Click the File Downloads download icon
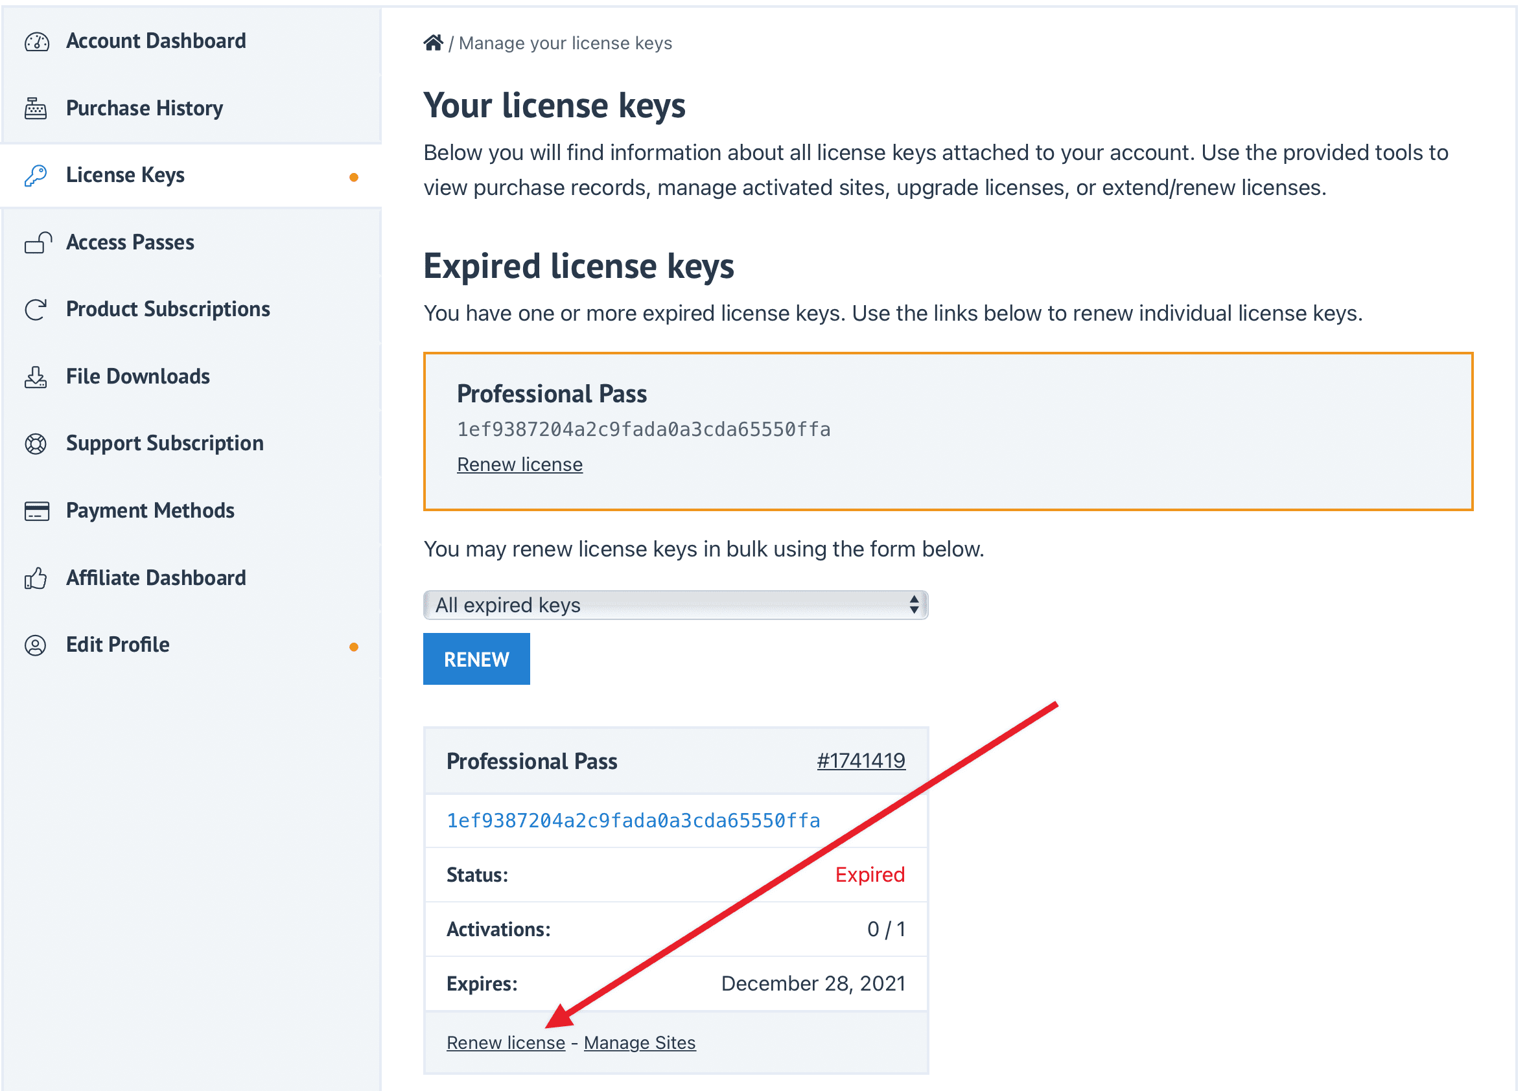Image resolution: width=1527 pixels, height=1091 pixels. point(36,377)
